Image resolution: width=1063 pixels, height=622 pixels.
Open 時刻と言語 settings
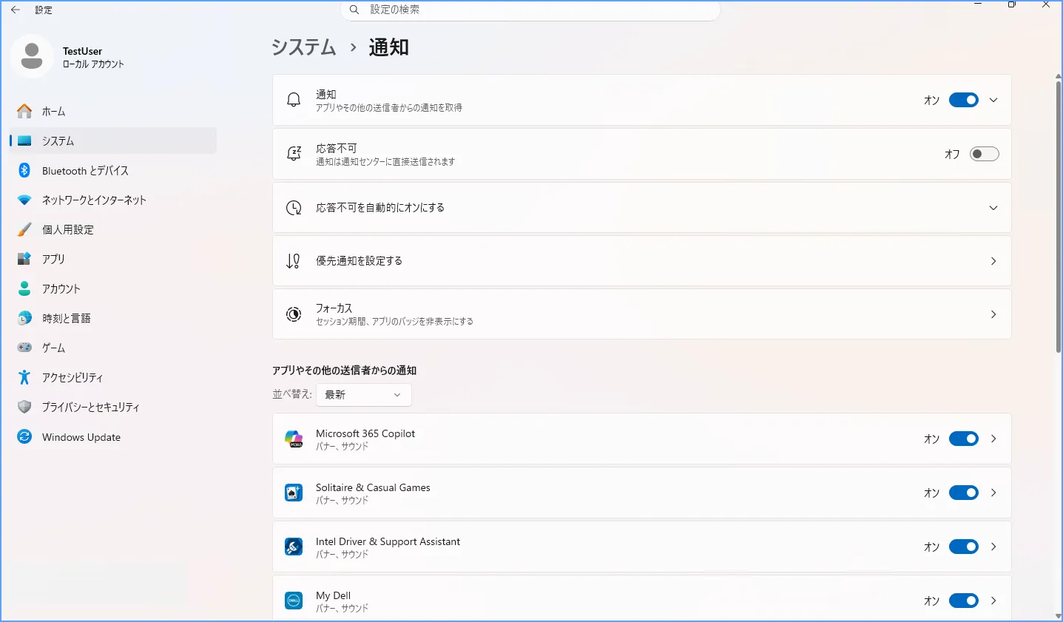113,318
